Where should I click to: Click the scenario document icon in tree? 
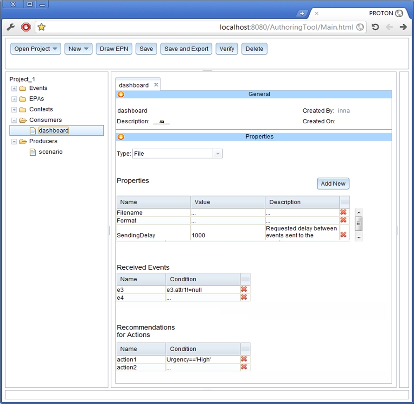[x=33, y=152]
